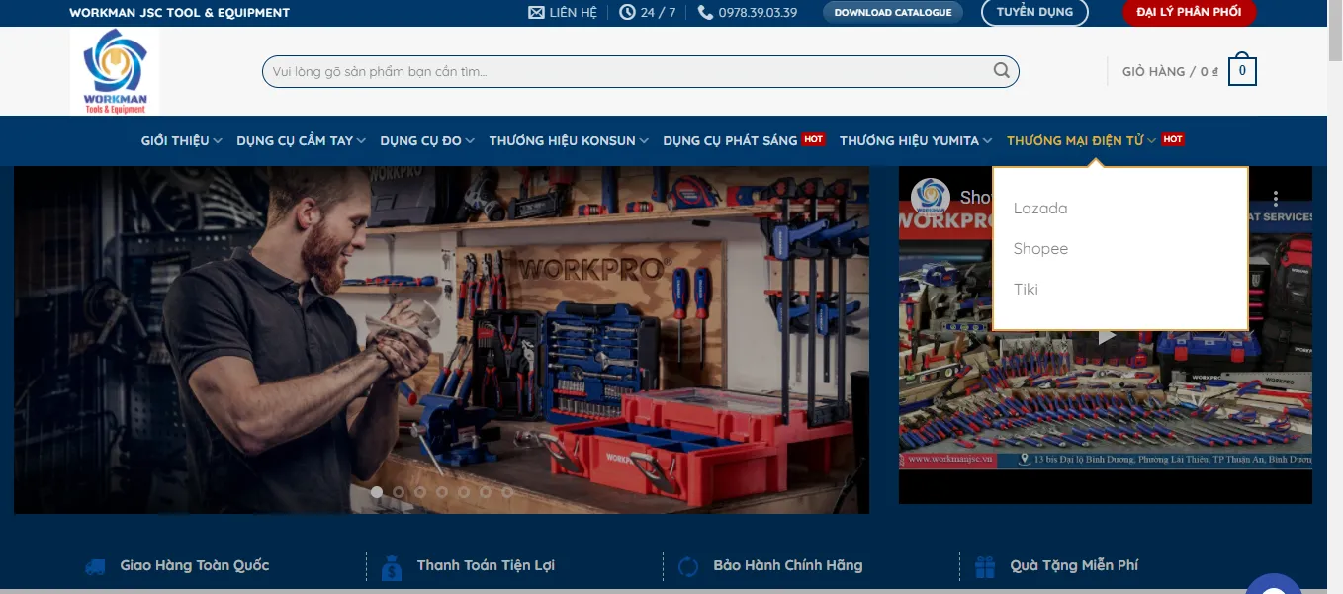Click the search magnifier icon
Viewport: 1343px width, 594px height.
click(x=1001, y=71)
